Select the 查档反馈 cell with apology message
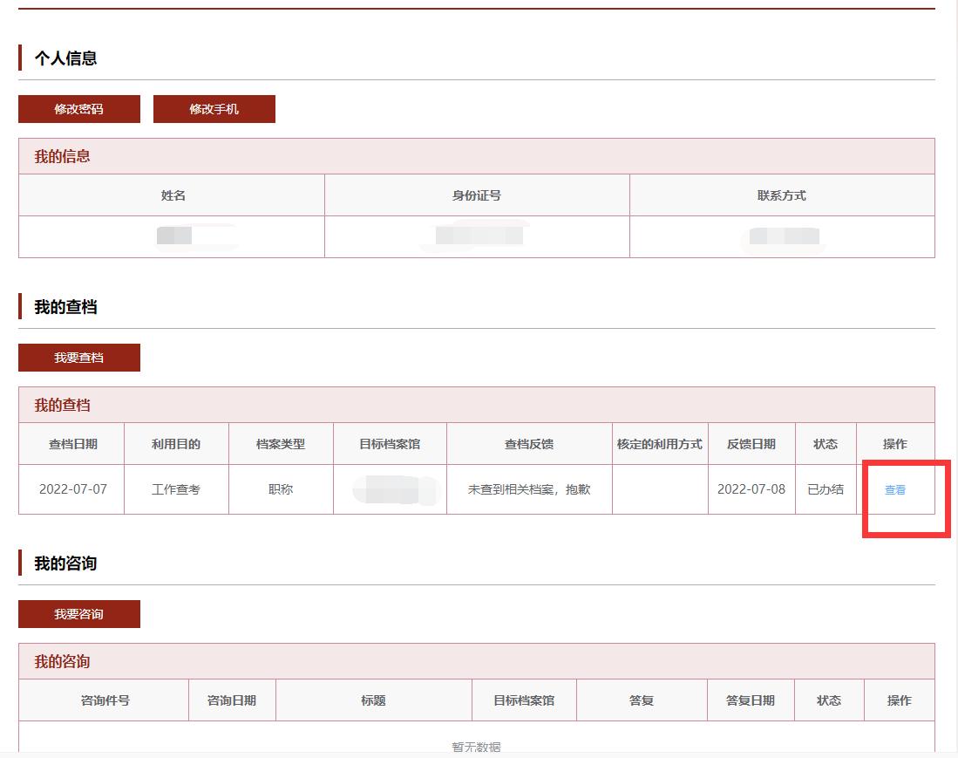Screen dimensions: 958x758 (530, 489)
